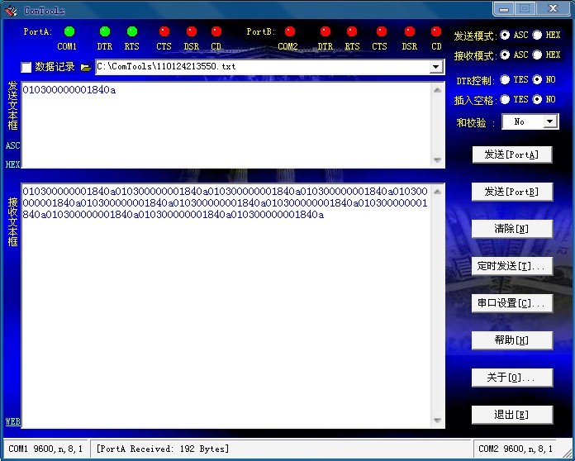Viewport: 575px width, 461px height.
Task: Click 发送[PortA] button
Action: 511,154
